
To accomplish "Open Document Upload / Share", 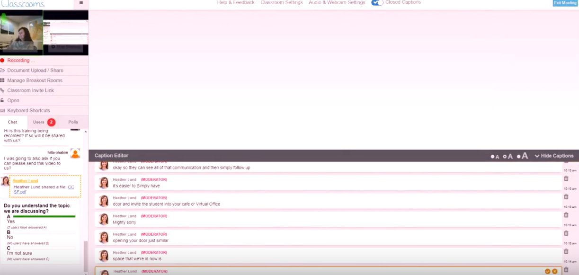I will pyautogui.click(x=35, y=71).
